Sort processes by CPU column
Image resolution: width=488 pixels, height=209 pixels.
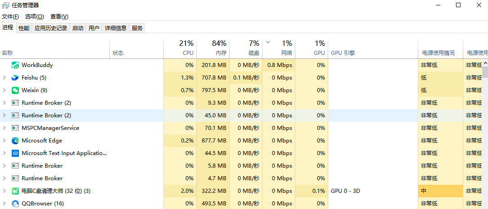click(180, 49)
